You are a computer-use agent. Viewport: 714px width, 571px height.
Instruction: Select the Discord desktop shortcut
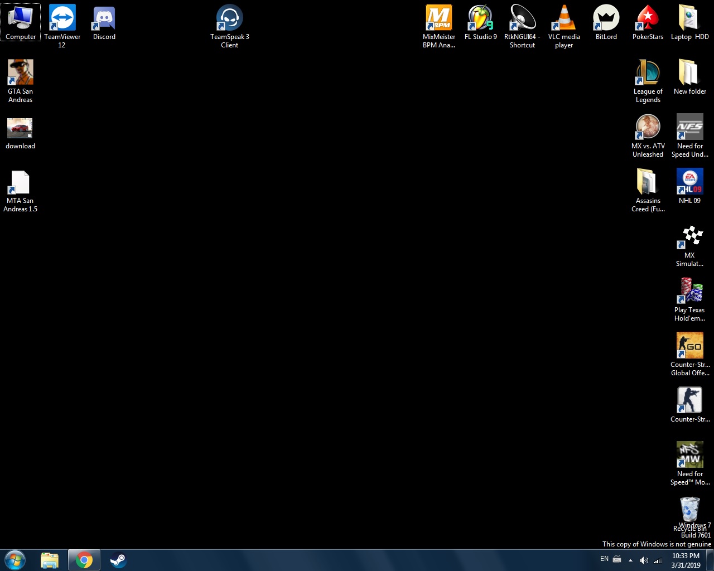click(104, 22)
